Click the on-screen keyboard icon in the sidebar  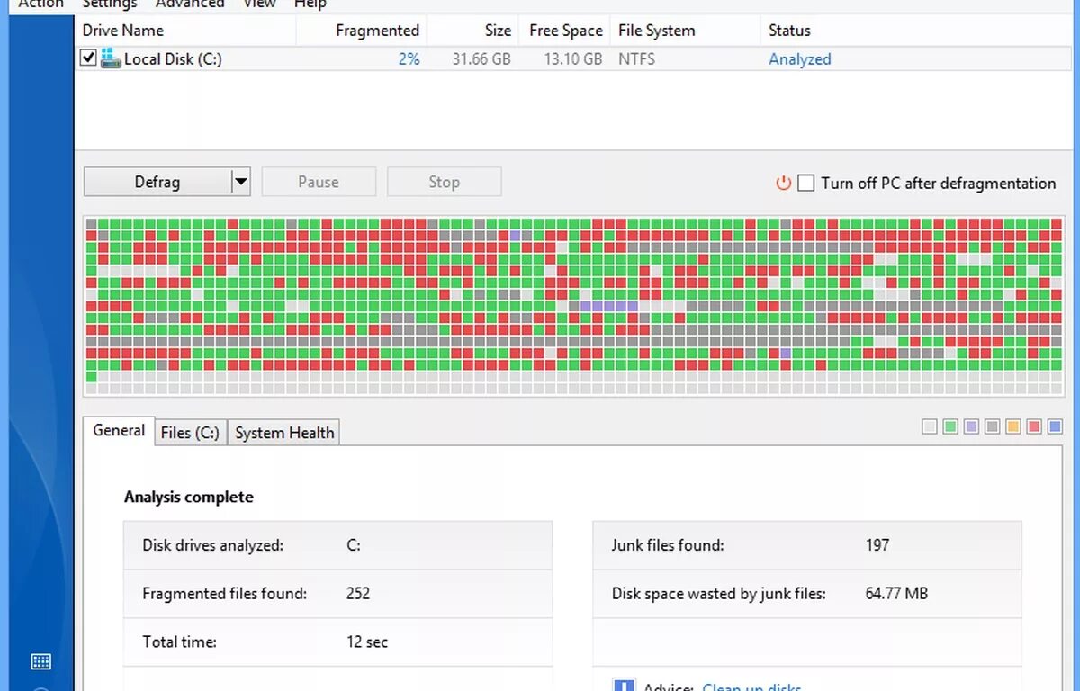pyautogui.click(x=40, y=661)
